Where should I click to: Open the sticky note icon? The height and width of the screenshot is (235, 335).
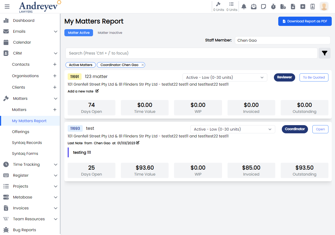click(x=264, y=7)
